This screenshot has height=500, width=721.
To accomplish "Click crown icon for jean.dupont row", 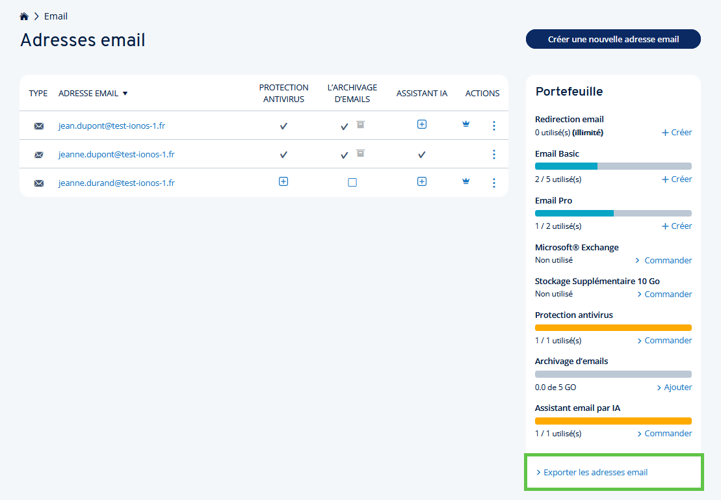I will pos(465,125).
